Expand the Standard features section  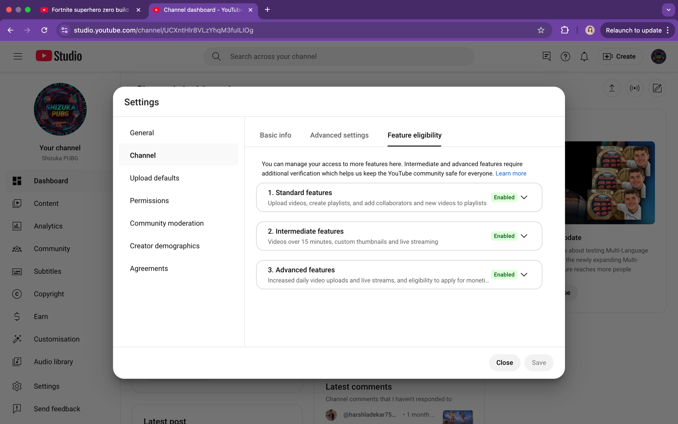[524, 197]
